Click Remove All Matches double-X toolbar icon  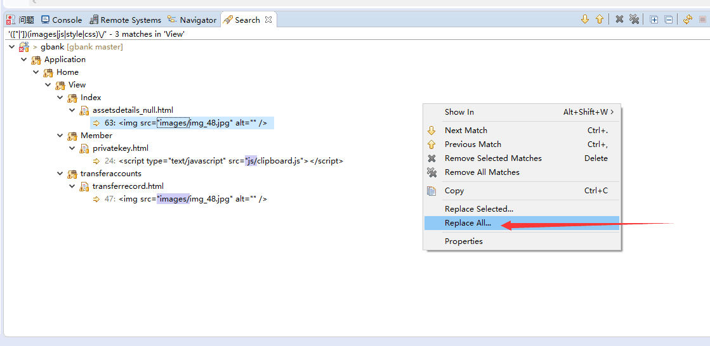click(634, 20)
